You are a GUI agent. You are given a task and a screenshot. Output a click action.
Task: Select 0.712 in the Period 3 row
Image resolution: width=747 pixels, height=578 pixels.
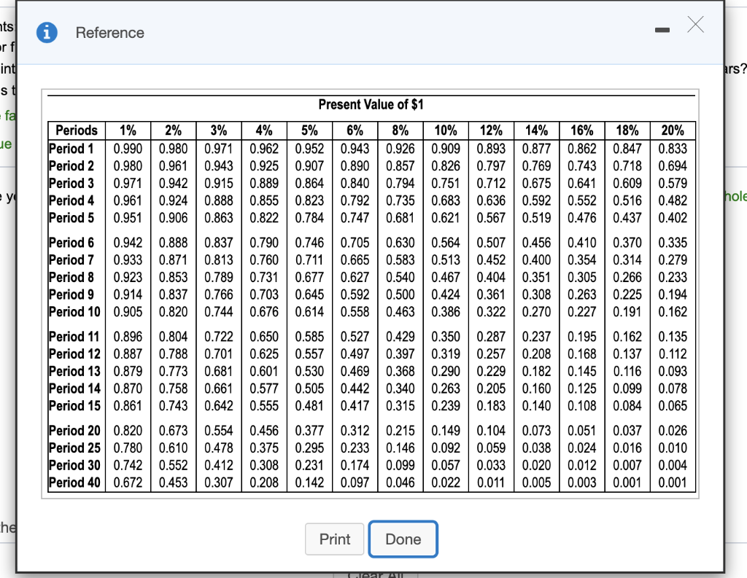pos(491,183)
